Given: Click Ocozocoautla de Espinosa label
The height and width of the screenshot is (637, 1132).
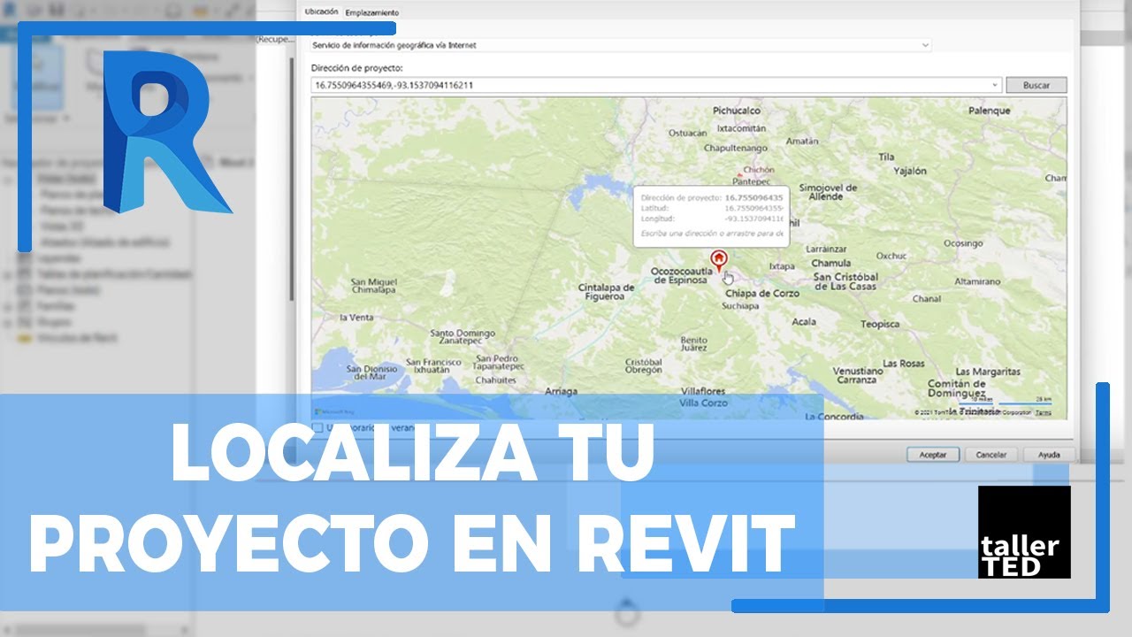Looking at the screenshot, I should pyautogui.click(x=680, y=275).
